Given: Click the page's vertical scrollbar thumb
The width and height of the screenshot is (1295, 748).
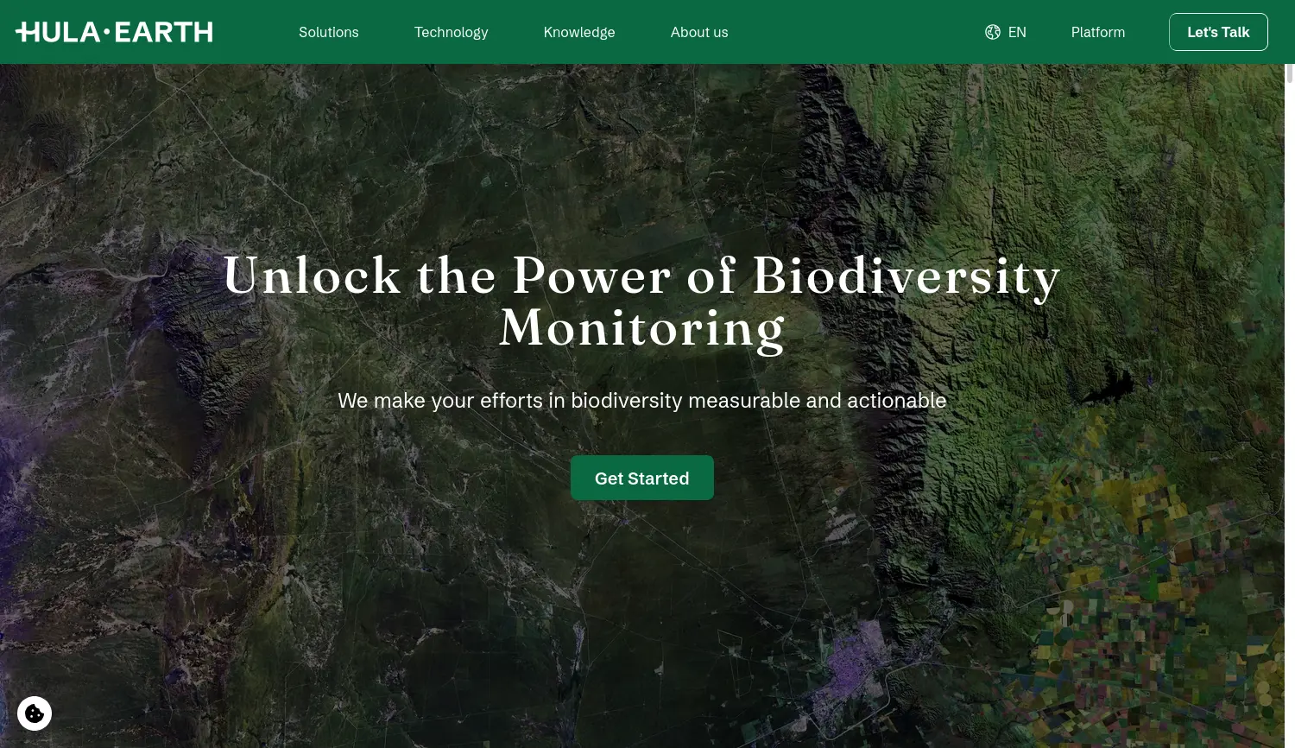Looking at the screenshot, I should tap(1290, 73).
